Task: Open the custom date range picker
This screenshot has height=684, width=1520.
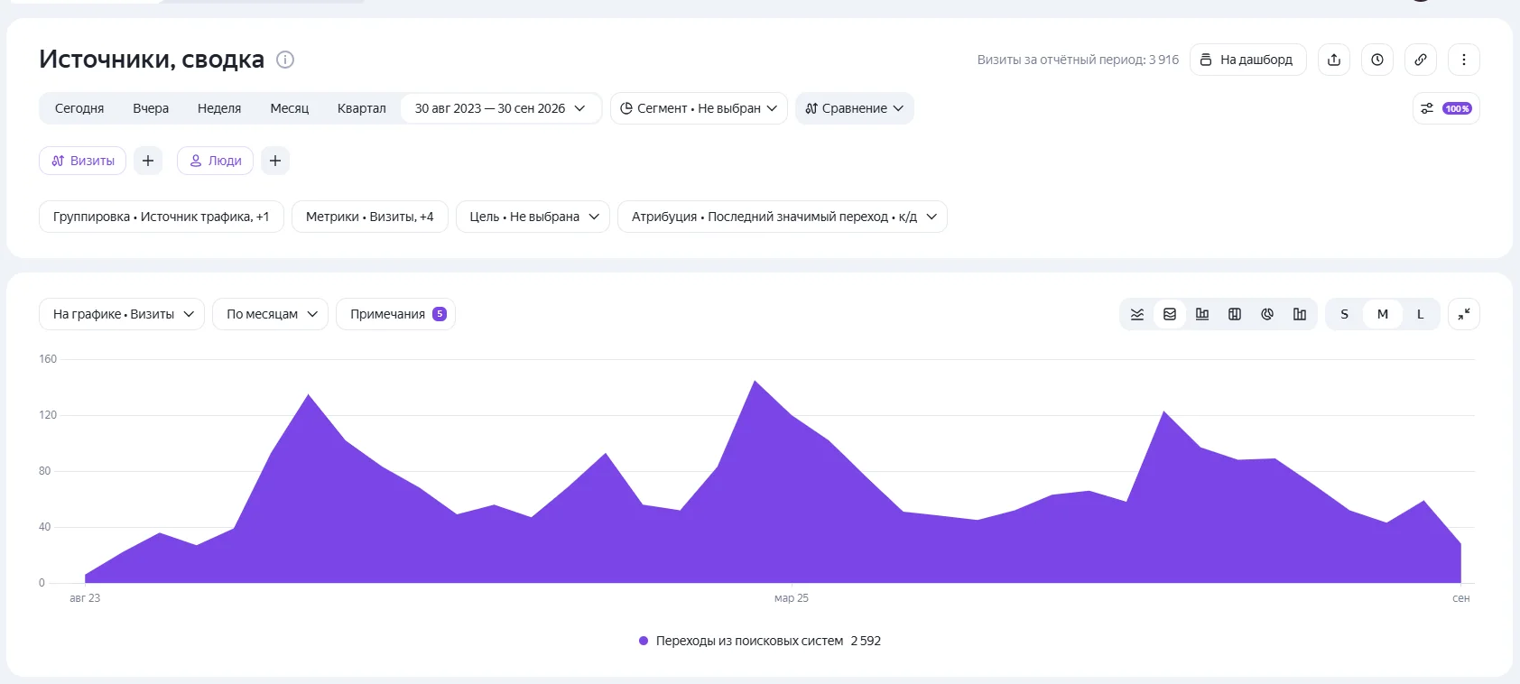Action: pyautogui.click(x=501, y=108)
